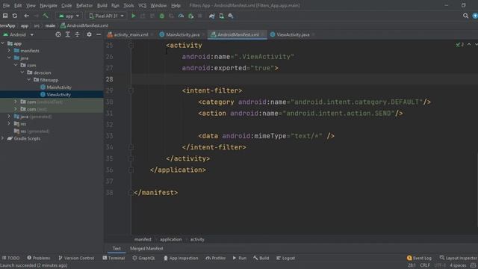This screenshot has width=478, height=269.
Task: Open the Device Manager icon
Action: click(222, 16)
